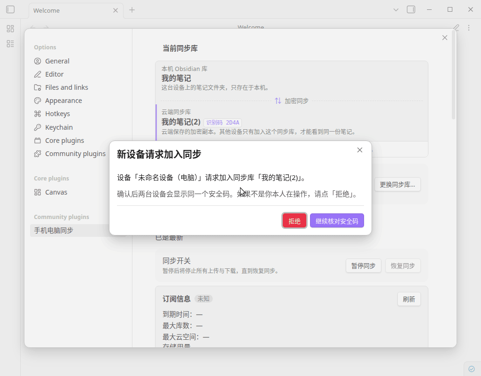This screenshot has height=376, width=481.
Task: Open the tab list dropdown chevron
Action: click(x=396, y=10)
